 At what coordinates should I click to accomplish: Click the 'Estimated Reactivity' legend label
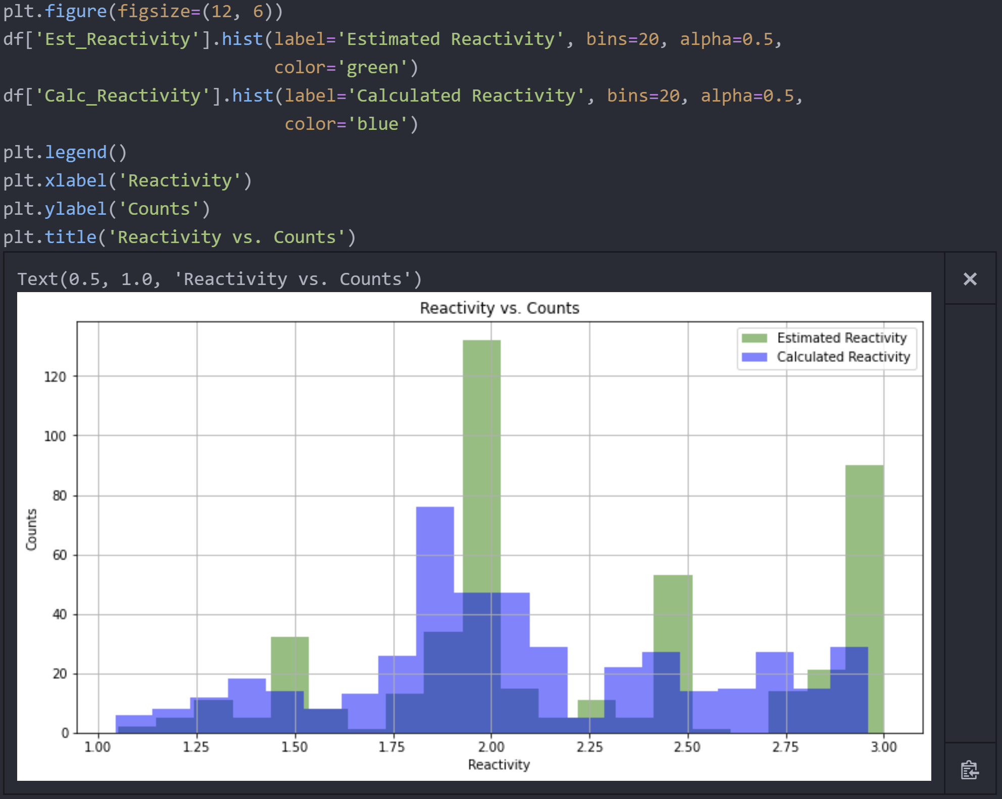coord(842,338)
